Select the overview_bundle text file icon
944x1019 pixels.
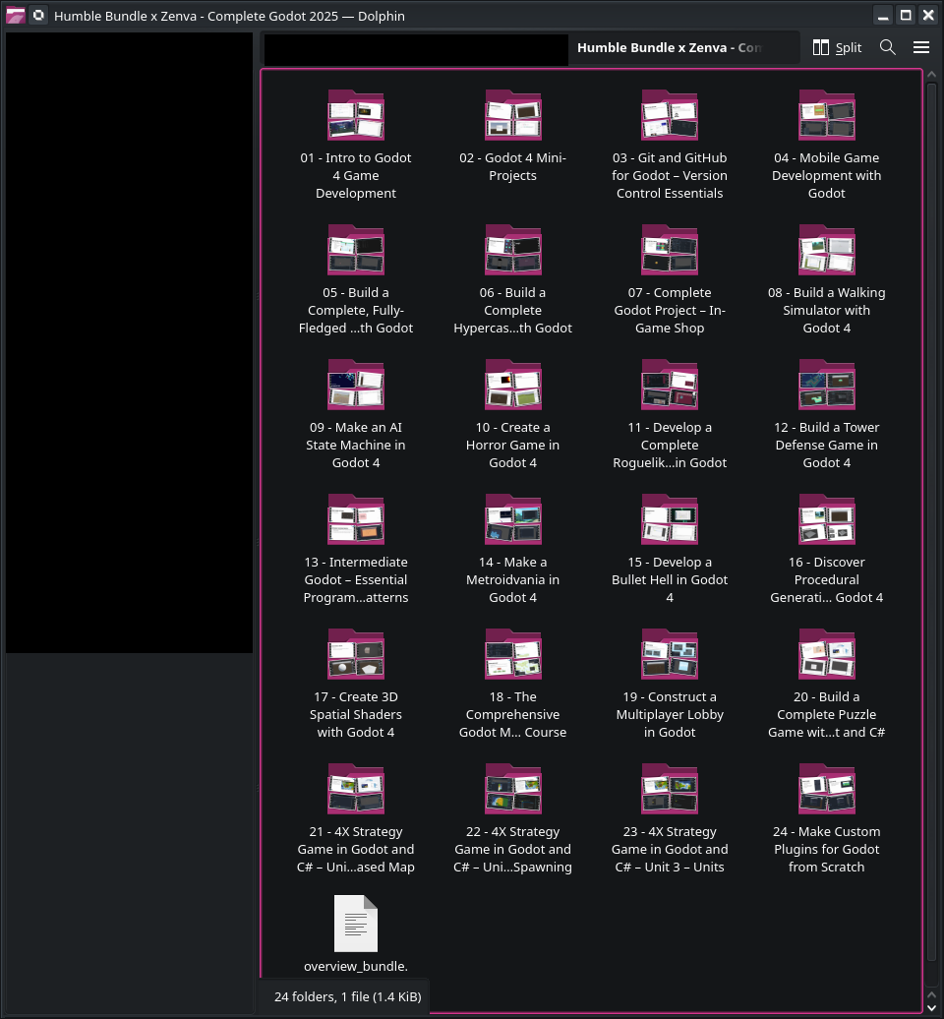(355, 924)
